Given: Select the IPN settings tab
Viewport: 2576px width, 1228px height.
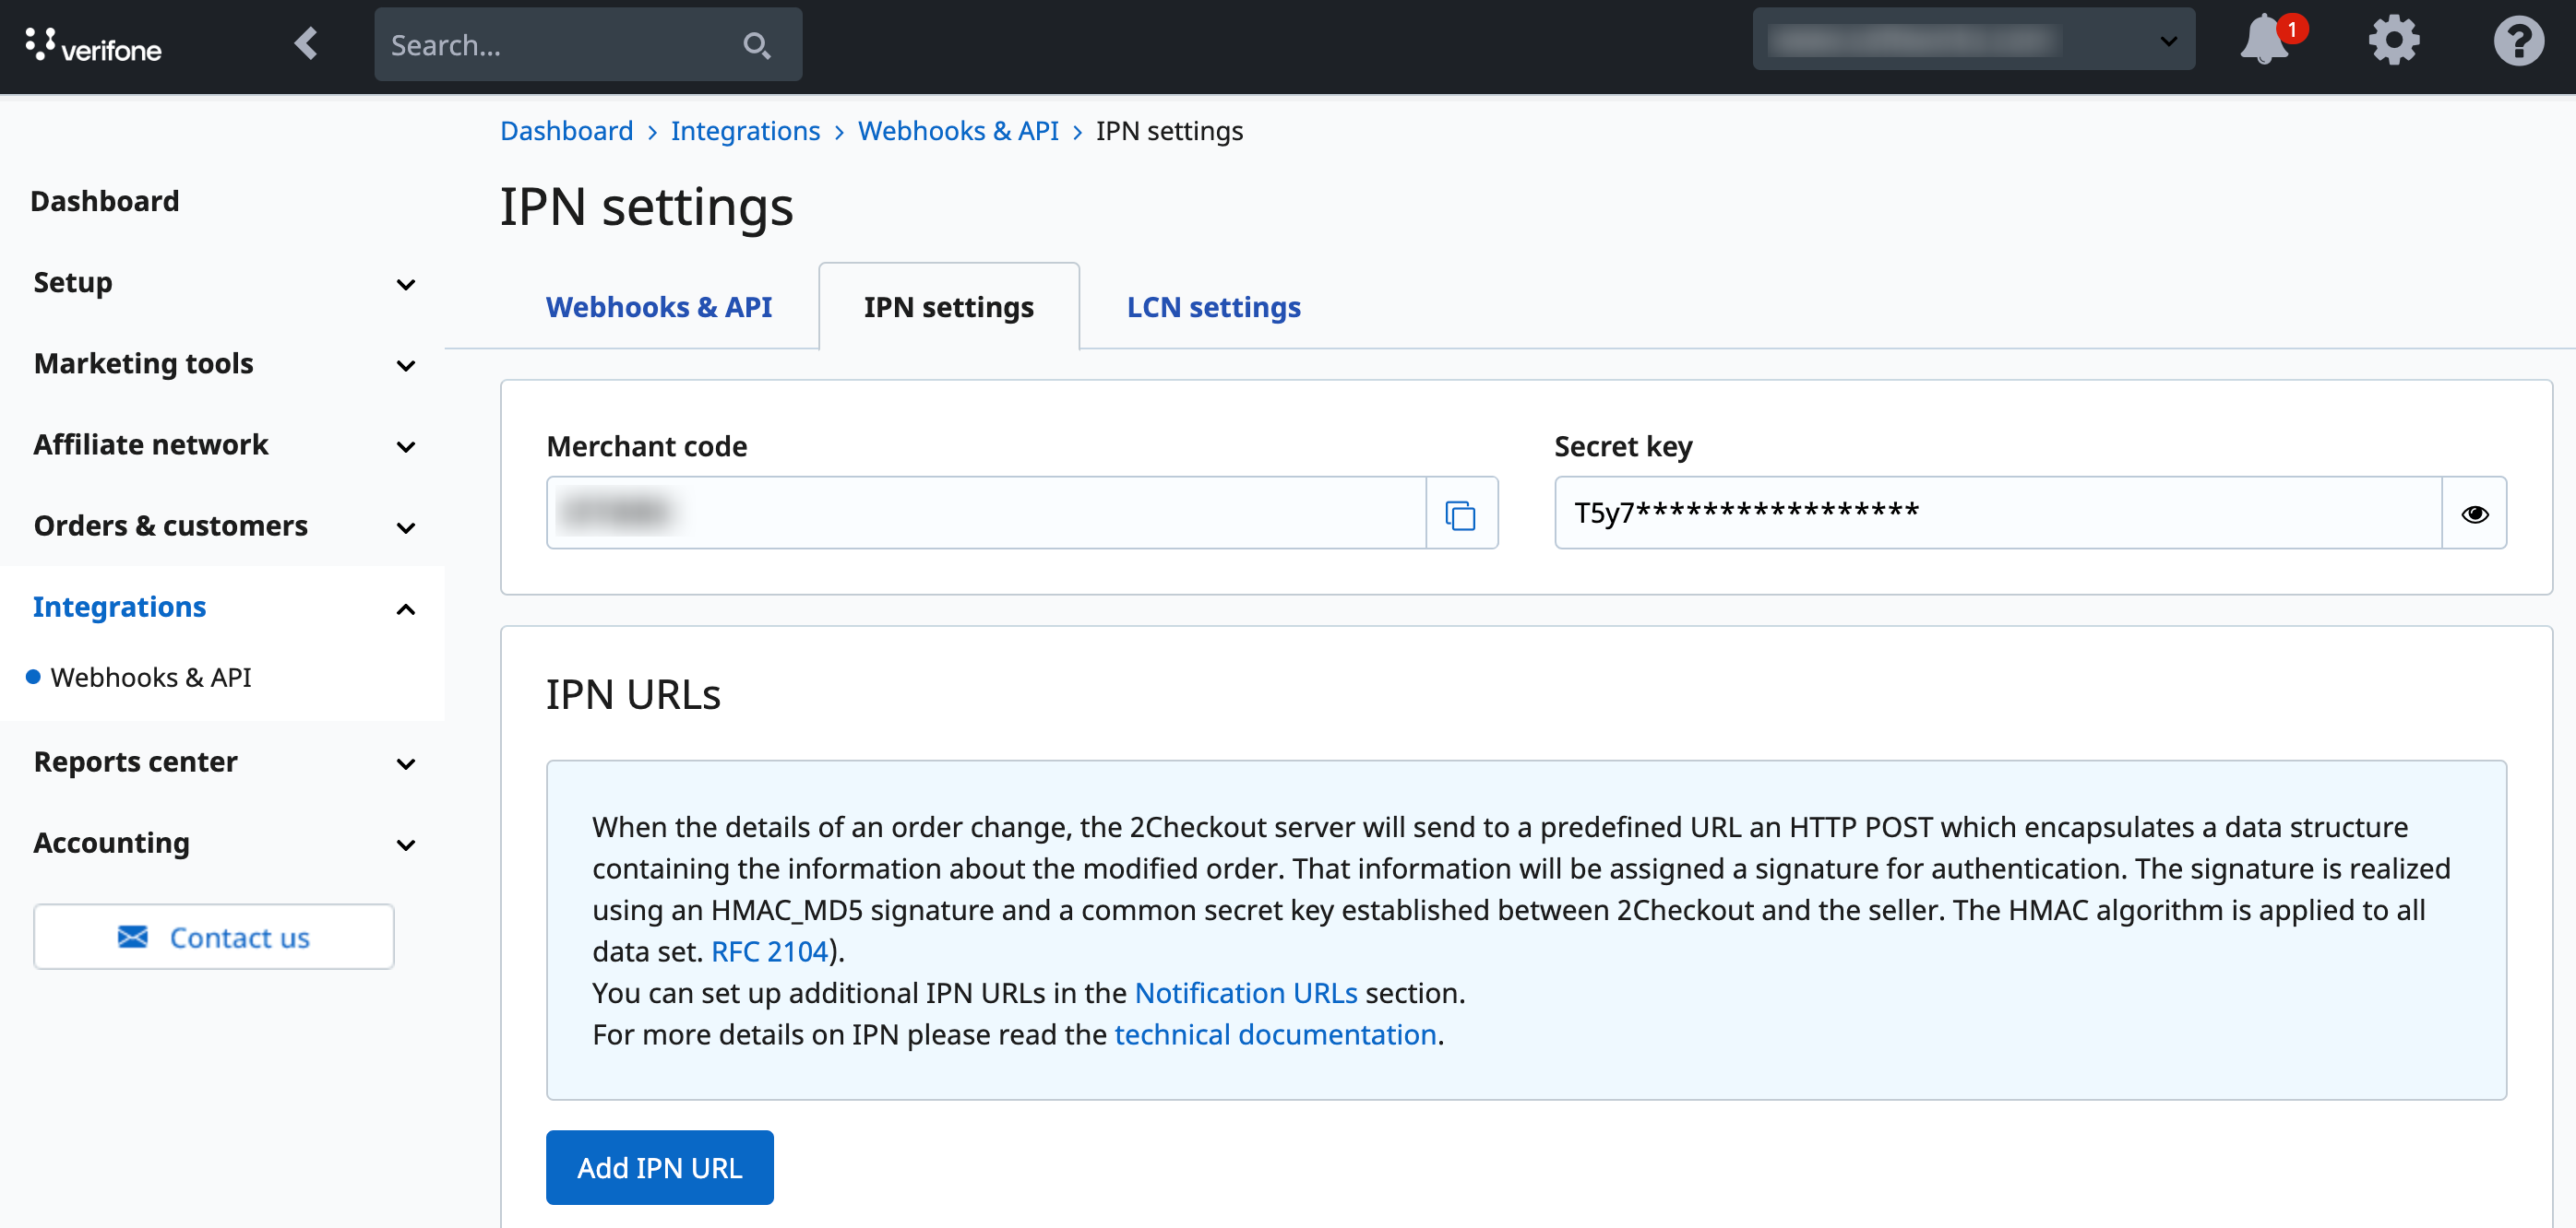Looking at the screenshot, I should click(948, 307).
